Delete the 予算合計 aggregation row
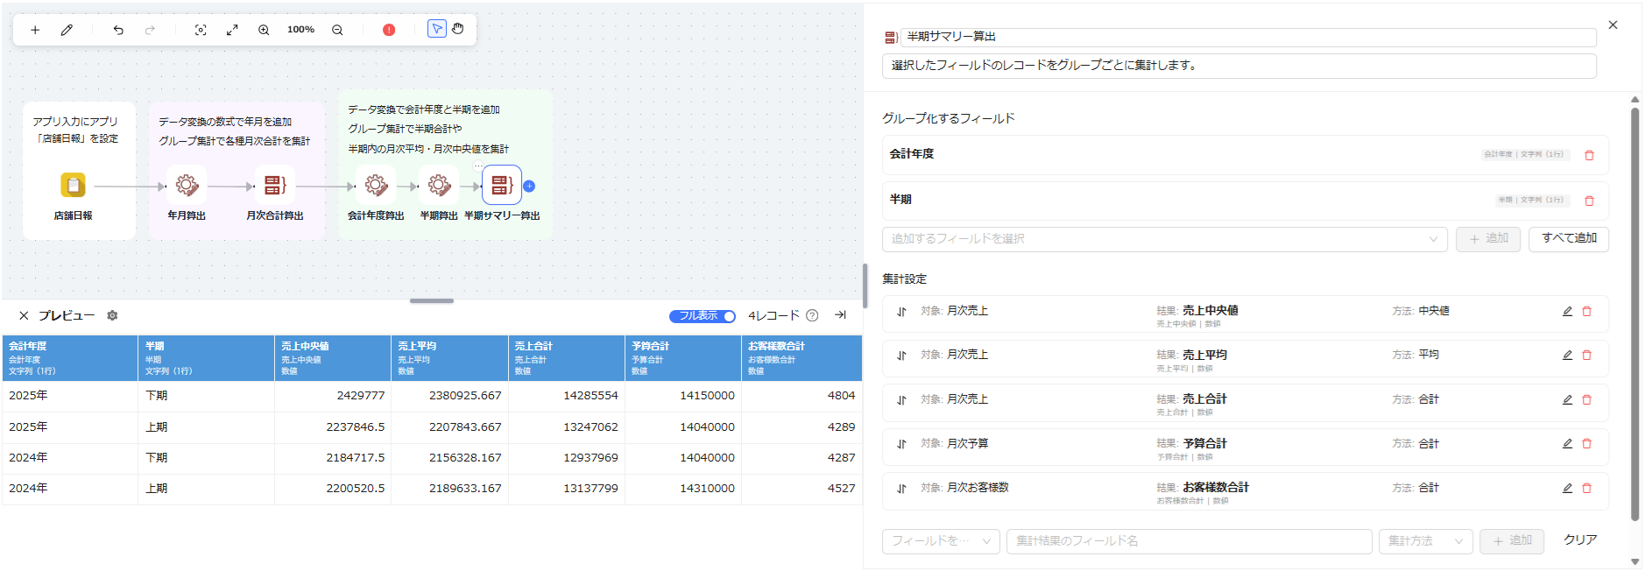Viewport: 1645px width, 571px height. click(1586, 443)
